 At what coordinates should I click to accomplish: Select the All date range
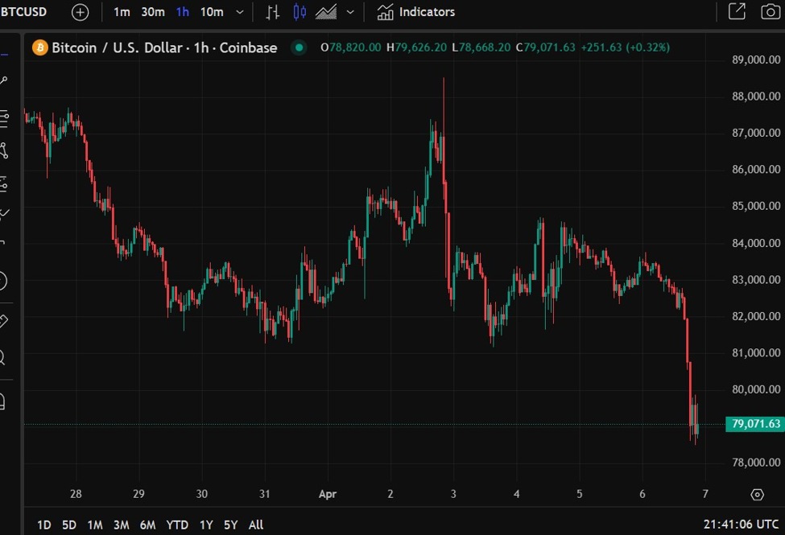pos(256,525)
